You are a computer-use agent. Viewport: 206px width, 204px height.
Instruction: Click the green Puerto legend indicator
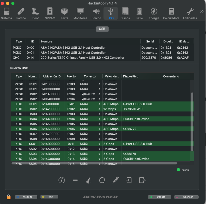178,170
